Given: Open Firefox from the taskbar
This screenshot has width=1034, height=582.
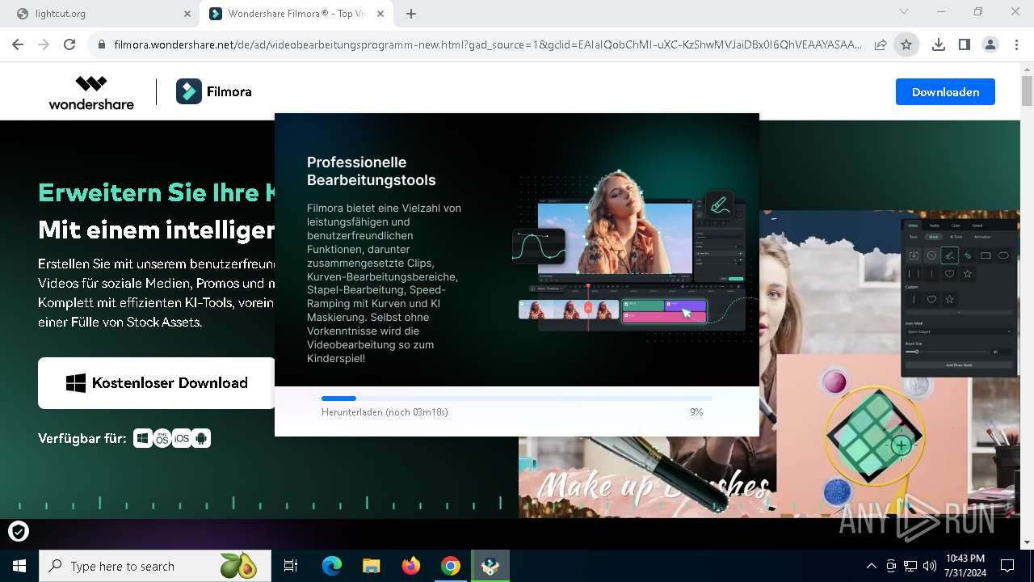Looking at the screenshot, I should pos(411,566).
